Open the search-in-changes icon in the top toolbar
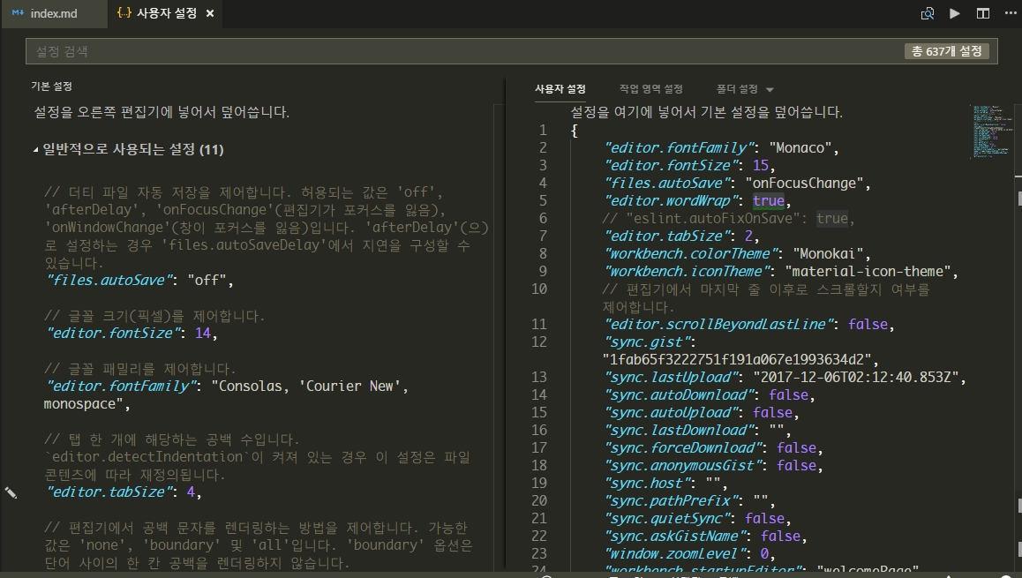 [927, 13]
